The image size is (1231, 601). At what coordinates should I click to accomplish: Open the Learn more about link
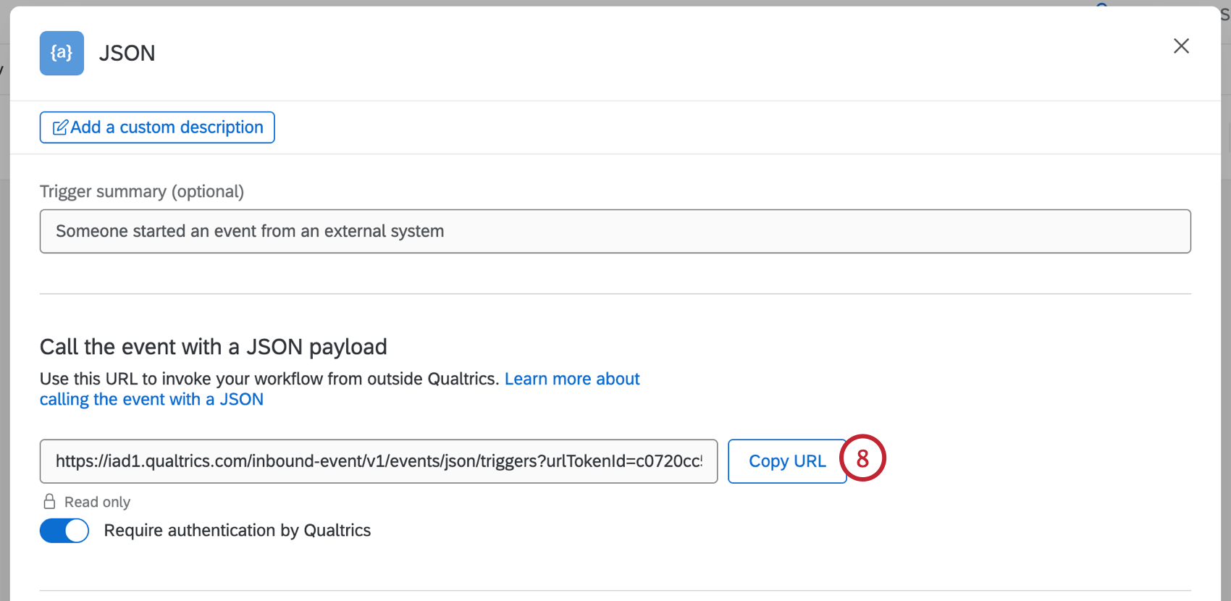coord(572,379)
